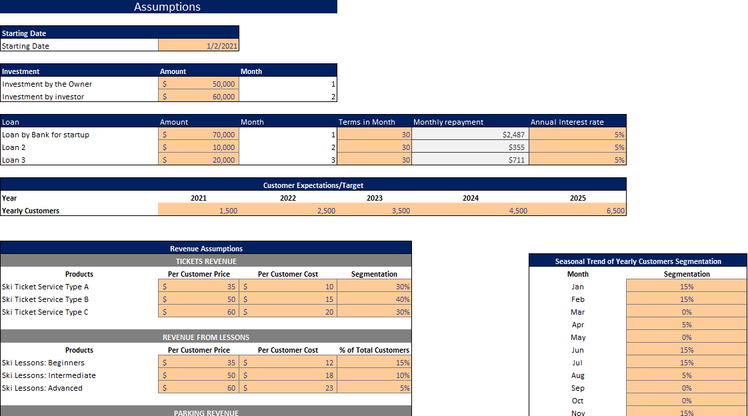Select the Jan segmentation percentage cell
The width and height of the screenshot is (748, 416).
click(x=687, y=286)
